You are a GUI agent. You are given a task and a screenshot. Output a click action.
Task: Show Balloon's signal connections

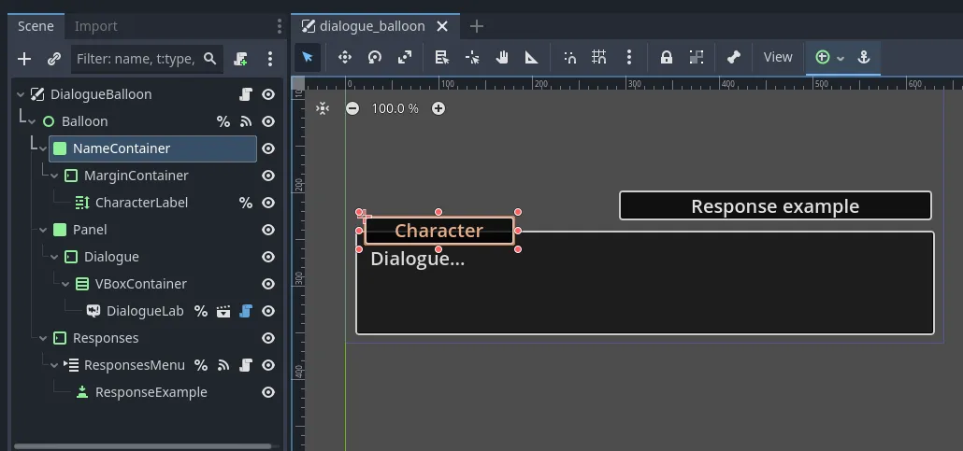click(x=246, y=121)
